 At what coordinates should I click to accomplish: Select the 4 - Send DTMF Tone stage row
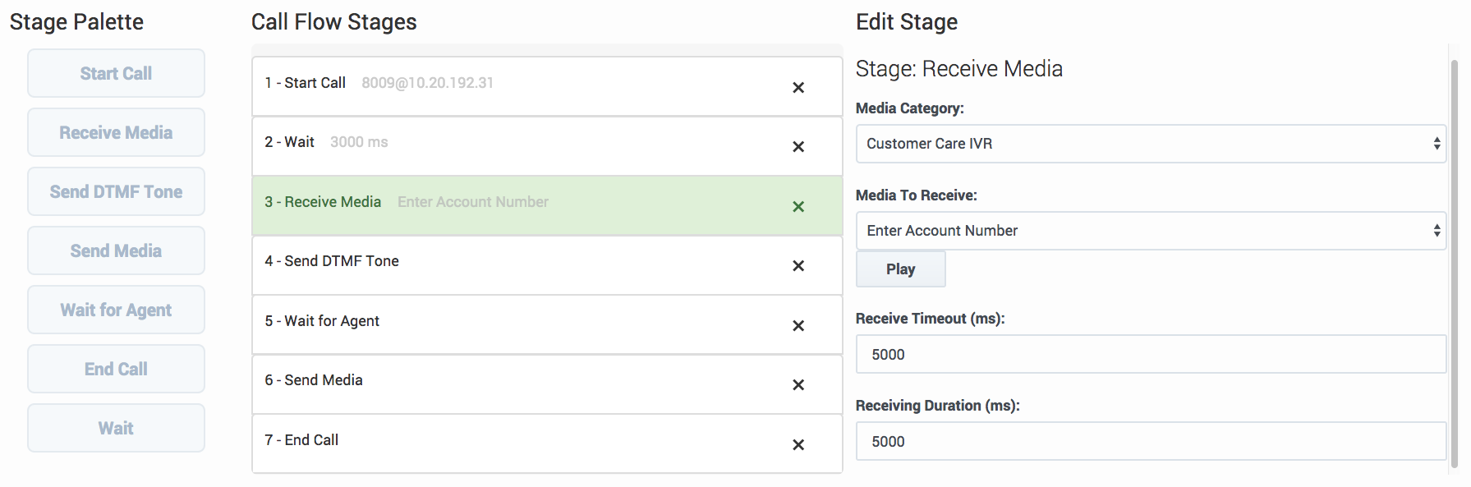(493, 265)
